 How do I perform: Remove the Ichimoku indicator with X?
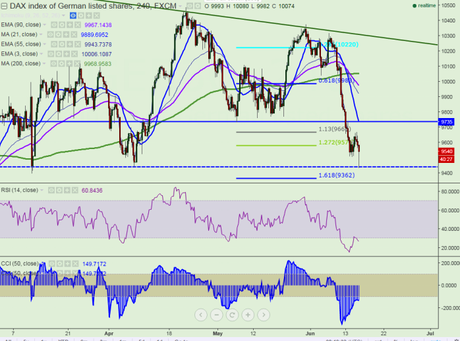(96, 16)
